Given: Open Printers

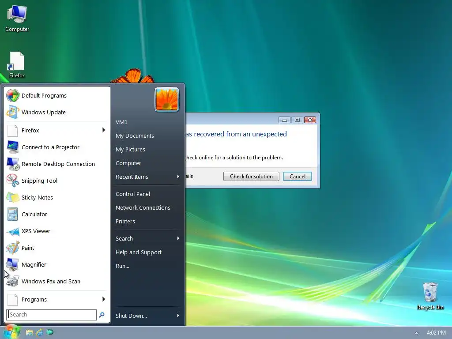Looking at the screenshot, I should tap(125, 222).
